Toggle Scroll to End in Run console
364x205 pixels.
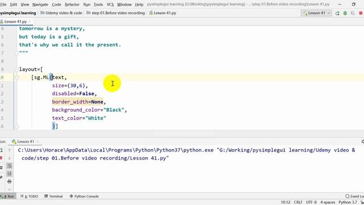(9, 174)
